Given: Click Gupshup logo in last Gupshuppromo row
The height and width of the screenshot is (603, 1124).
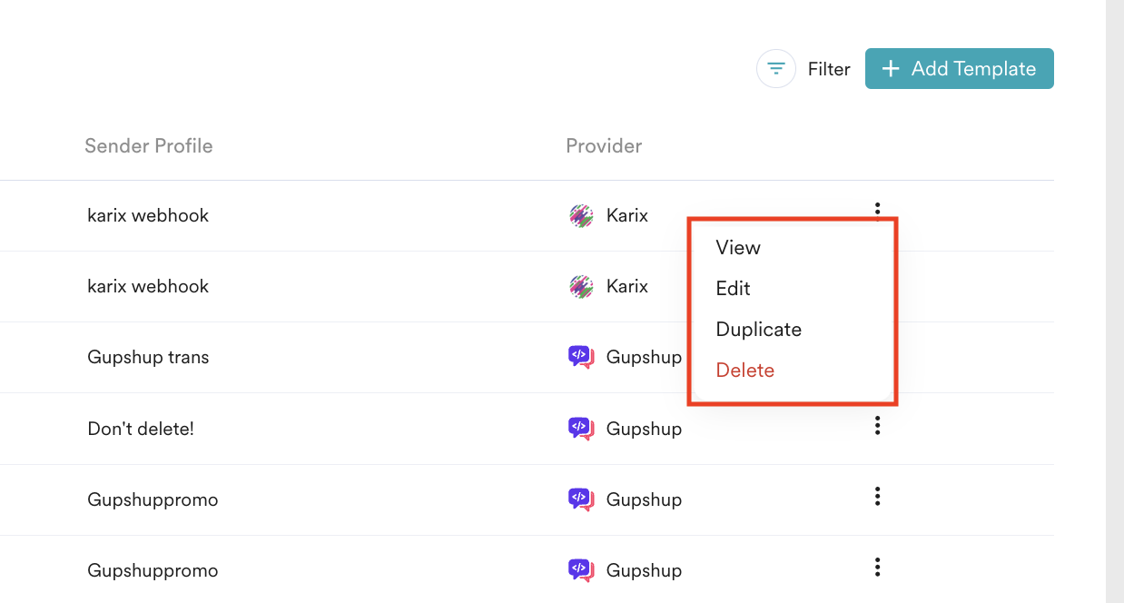Looking at the screenshot, I should pos(581,570).
